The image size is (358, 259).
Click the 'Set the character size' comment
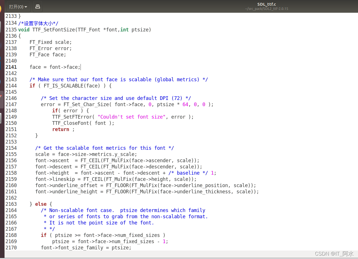[116, 98]
